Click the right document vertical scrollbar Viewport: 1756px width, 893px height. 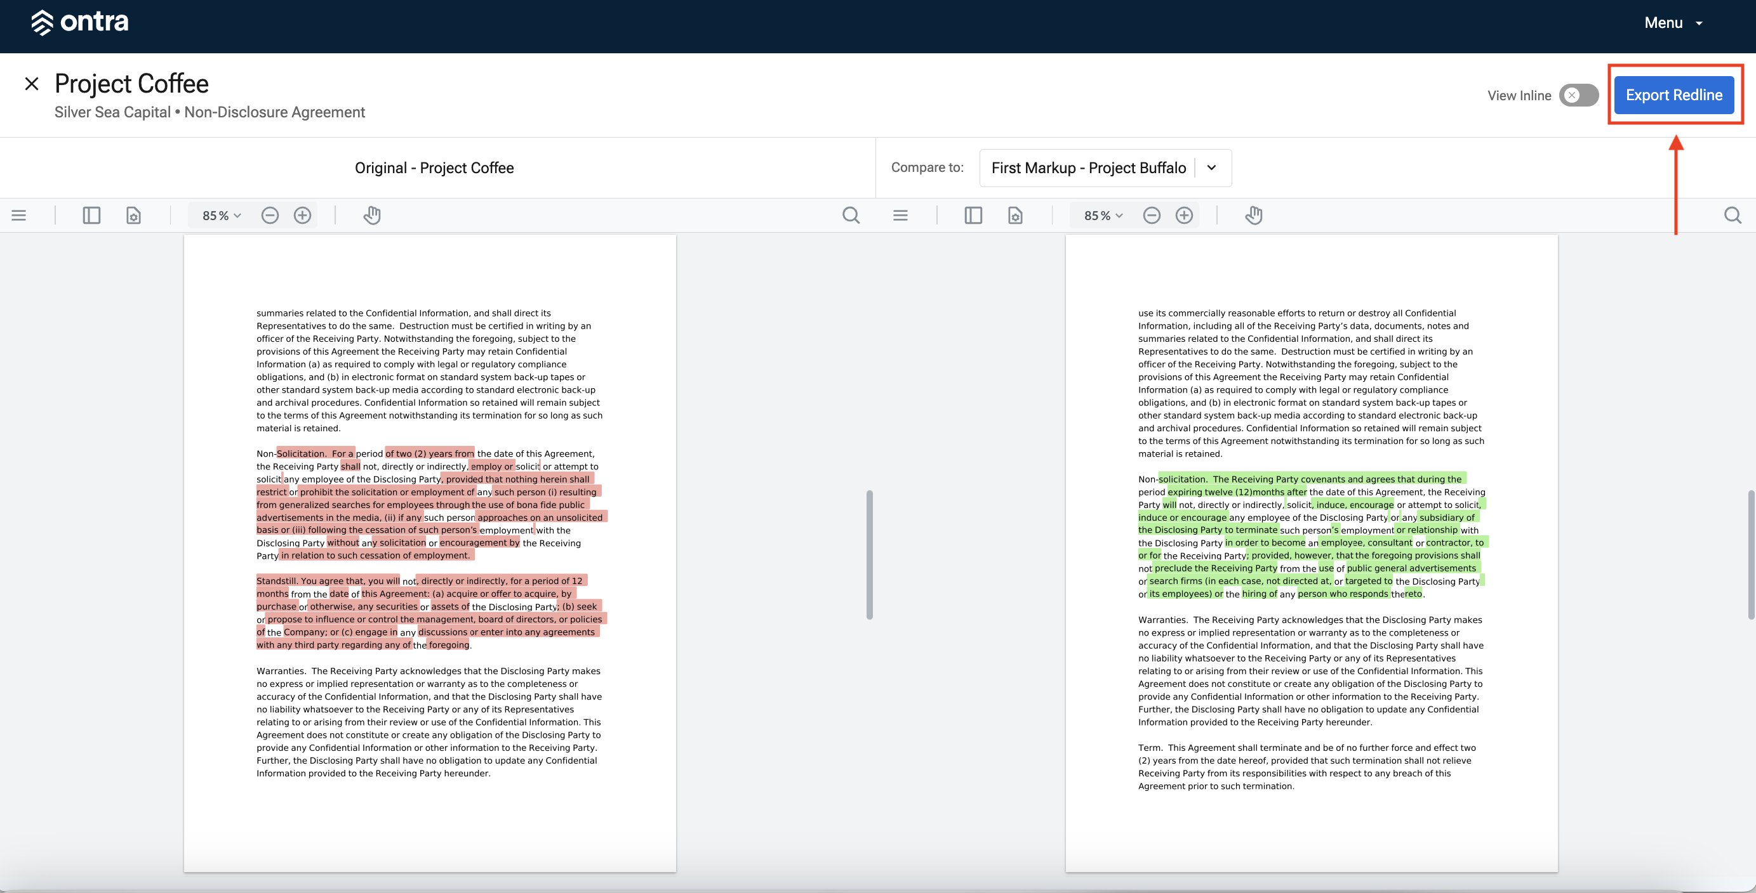tap(1751, 554)
